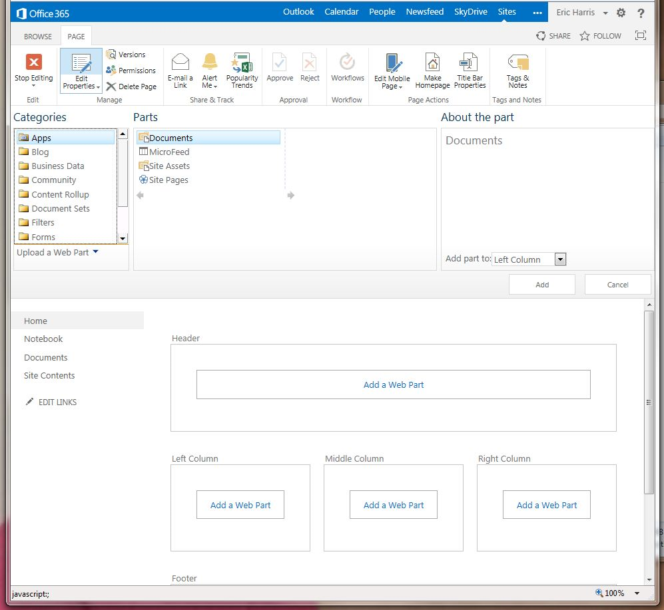Open page Versions
This screenshot has width=664, height=610.
click(x=126, y=55)
